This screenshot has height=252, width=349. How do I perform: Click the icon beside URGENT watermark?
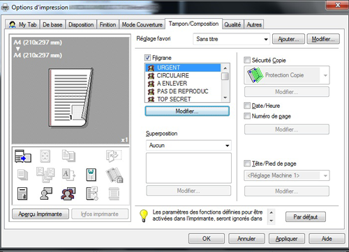point(151,68)
